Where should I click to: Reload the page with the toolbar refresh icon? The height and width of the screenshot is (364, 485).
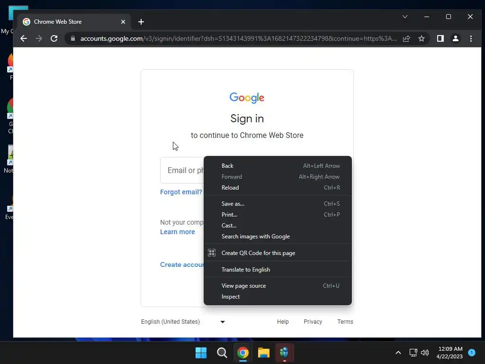(54, 38)
